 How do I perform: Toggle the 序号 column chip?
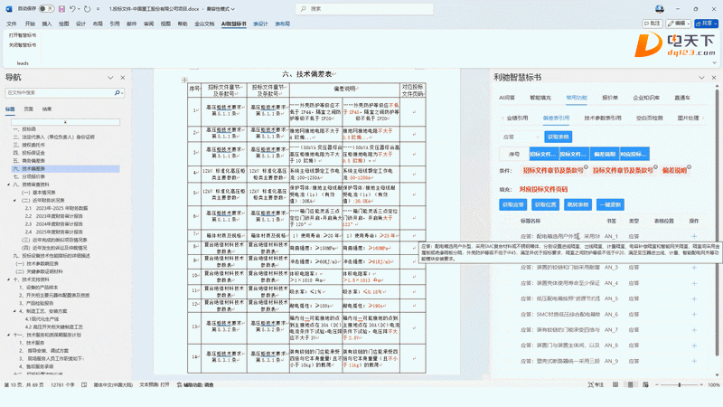pos(514,154)
